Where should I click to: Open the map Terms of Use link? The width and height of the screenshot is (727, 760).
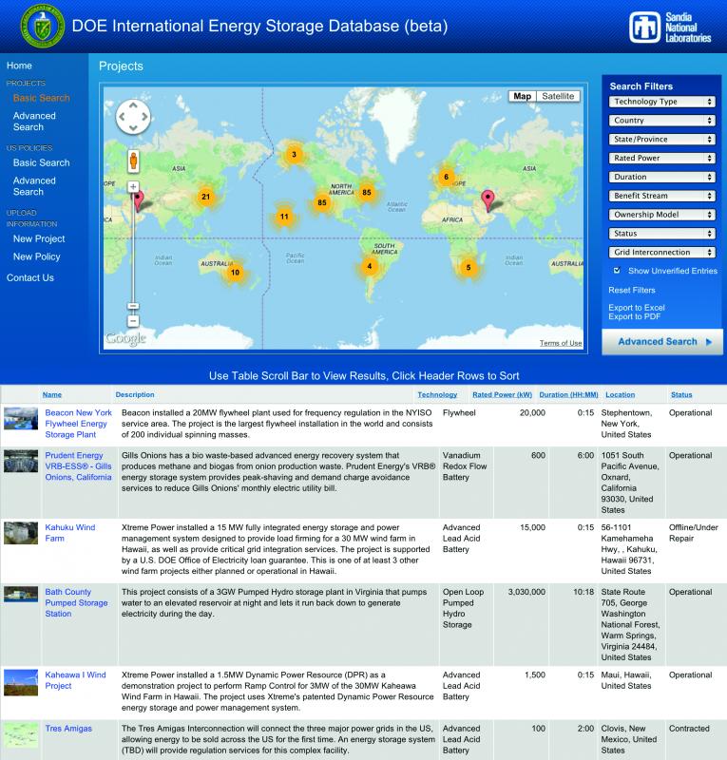tap(561, 343)
